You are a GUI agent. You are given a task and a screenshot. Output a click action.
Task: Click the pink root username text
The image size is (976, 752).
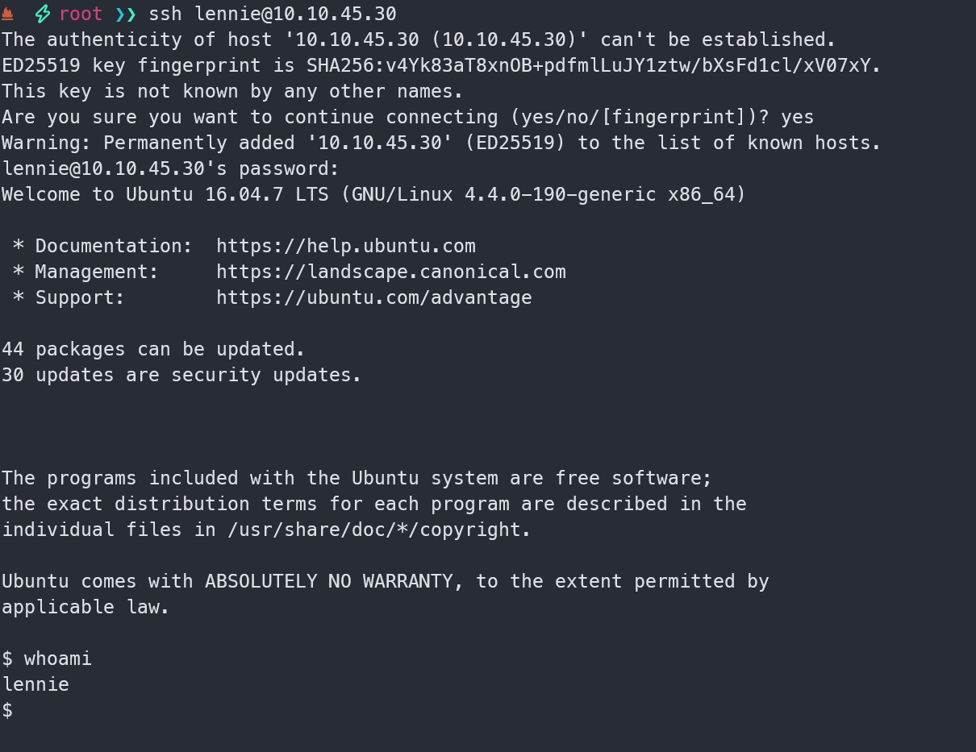click(x=81, y=14)
